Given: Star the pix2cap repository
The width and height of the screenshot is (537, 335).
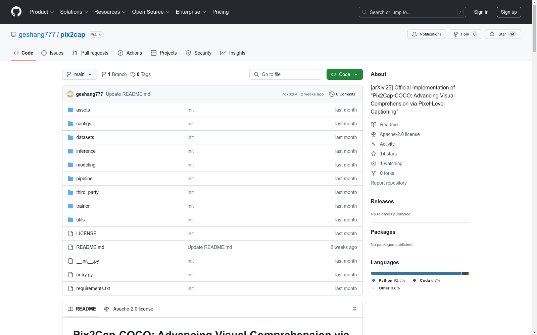Looking at the screenshot, I should click(x=503, y=34).
